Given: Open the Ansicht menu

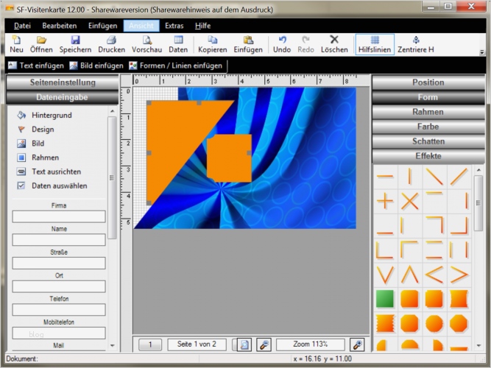Looking at the screenshot, I should [x=141, y=26].
